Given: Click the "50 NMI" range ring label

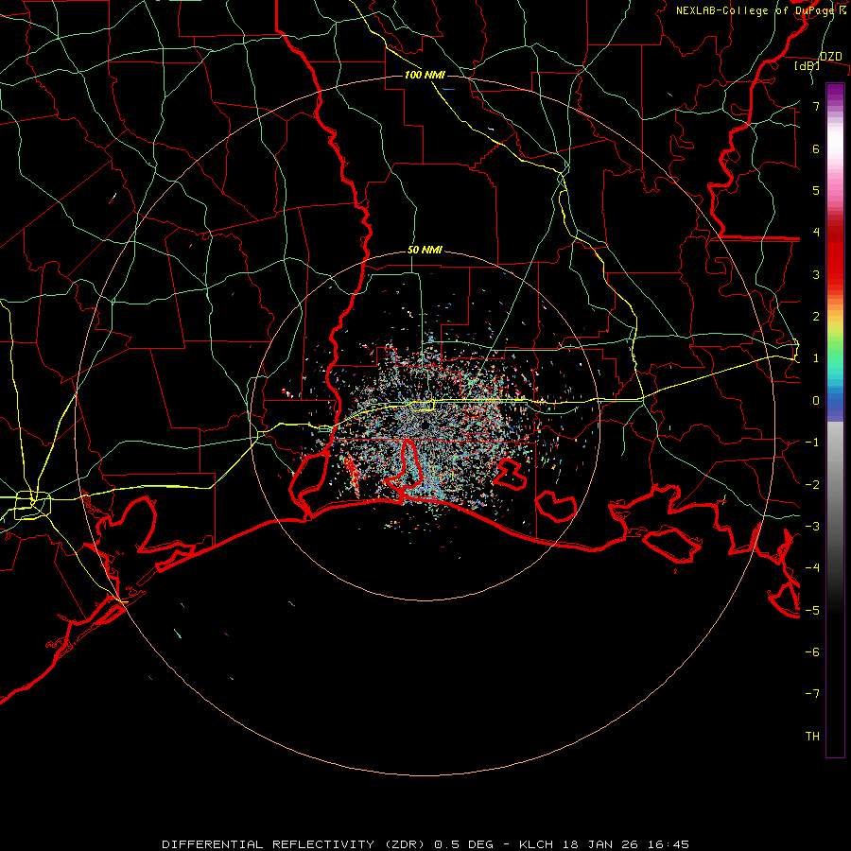Looking at the screenshot, I should [x=425, y=251].
